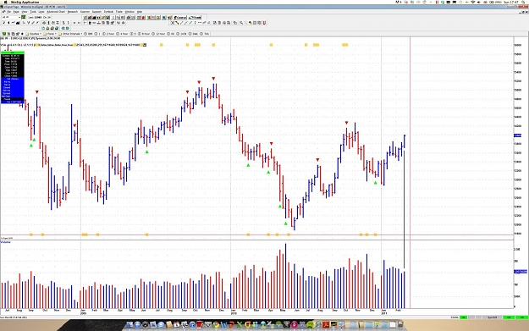Open the Trade menu
This screenshot has width=529, height=331.
point(119,12)
